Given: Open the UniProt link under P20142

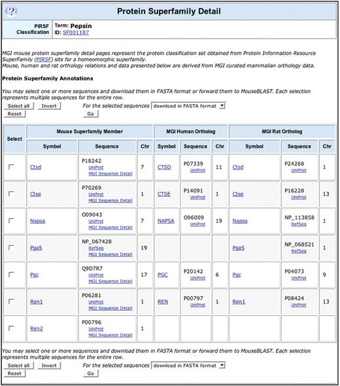Looking at the screenshot, I should point(197,278).
